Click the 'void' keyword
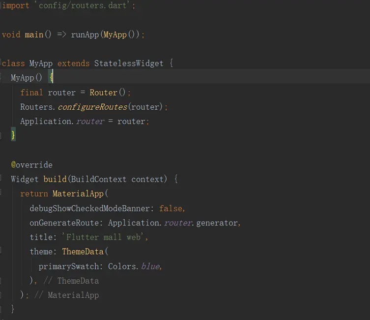The width and height of the screenshot is (370, 320). click(11, 35)
